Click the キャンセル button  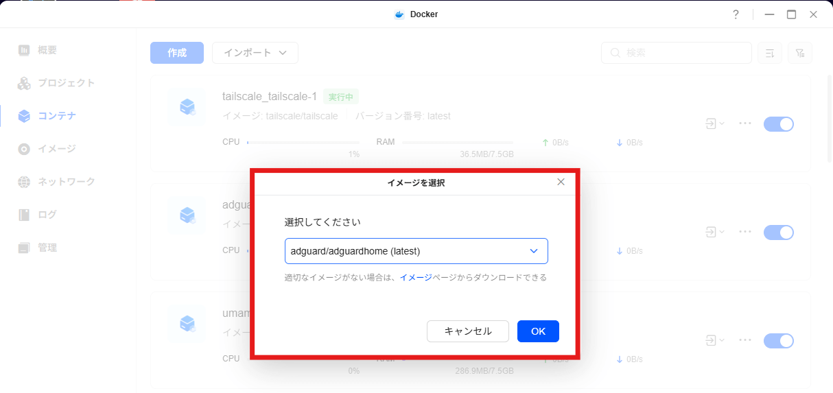(468, 331)
